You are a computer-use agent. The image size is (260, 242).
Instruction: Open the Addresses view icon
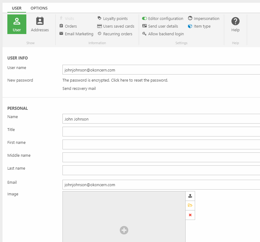pos(40,21)
